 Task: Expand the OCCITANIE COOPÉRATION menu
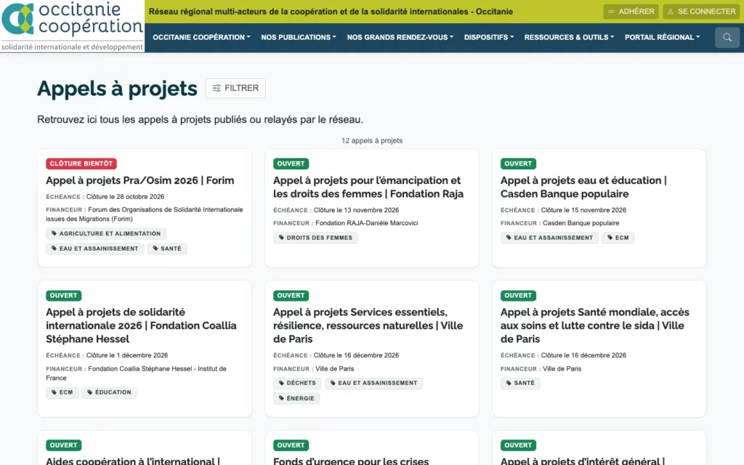[201, 37]
